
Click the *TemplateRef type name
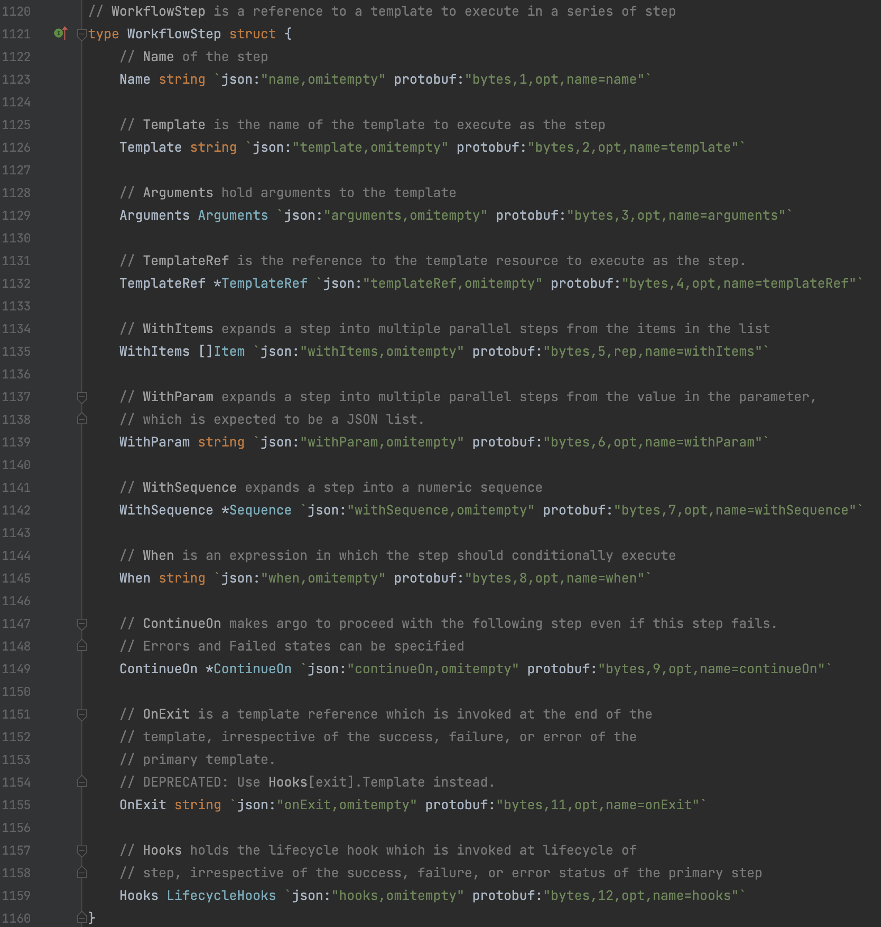point(264,283)
